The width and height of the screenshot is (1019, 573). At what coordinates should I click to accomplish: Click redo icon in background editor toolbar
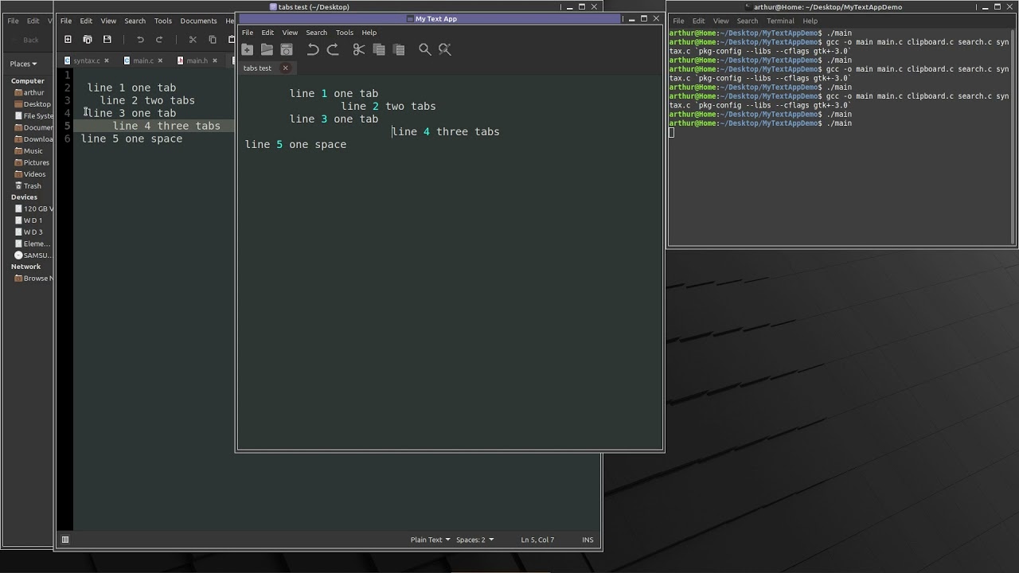pyautogui.click(x=159, y=40)
